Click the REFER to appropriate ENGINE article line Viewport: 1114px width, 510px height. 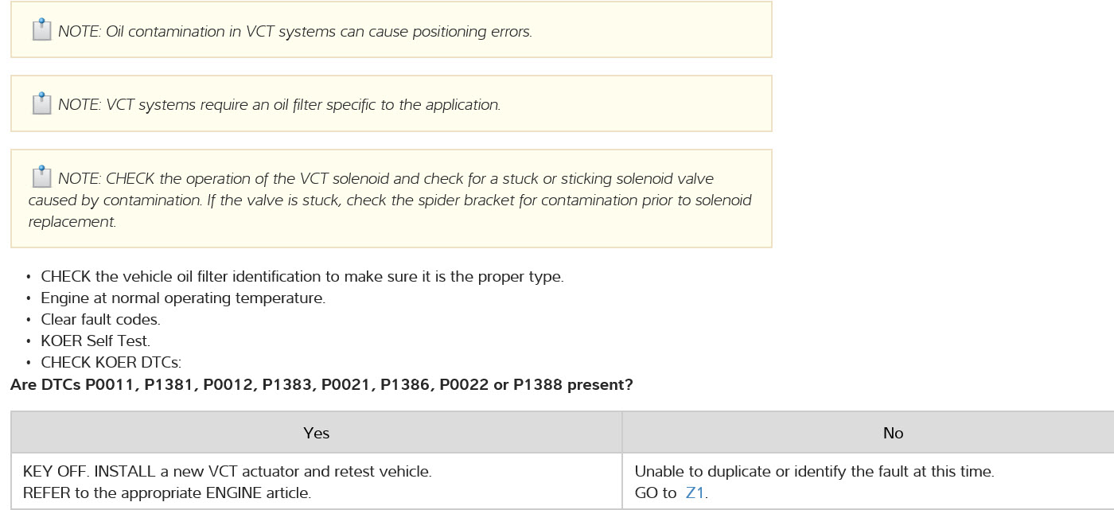click(167, 492)
